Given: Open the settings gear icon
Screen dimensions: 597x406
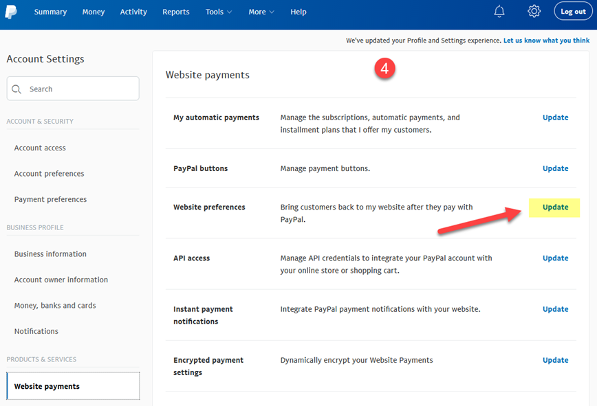Looking at the screenshot, I should (534, 12).
